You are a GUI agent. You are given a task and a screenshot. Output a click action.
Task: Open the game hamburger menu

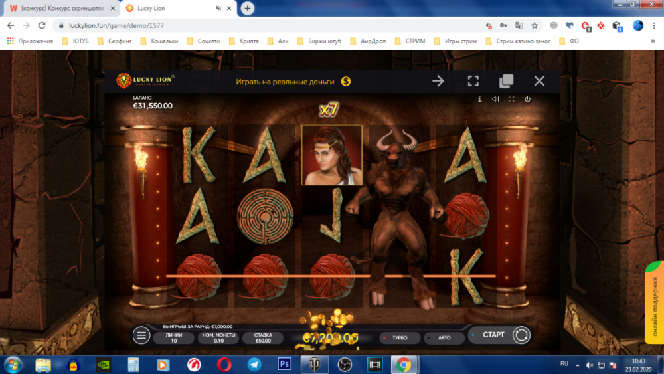[141, 335]
